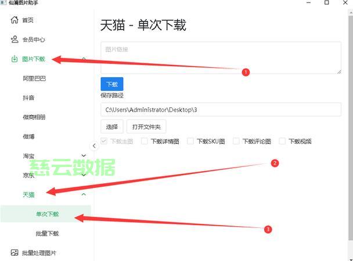Click the 图片下载 download icon
This screenshot has width=353, height=261.
(15, 59)
